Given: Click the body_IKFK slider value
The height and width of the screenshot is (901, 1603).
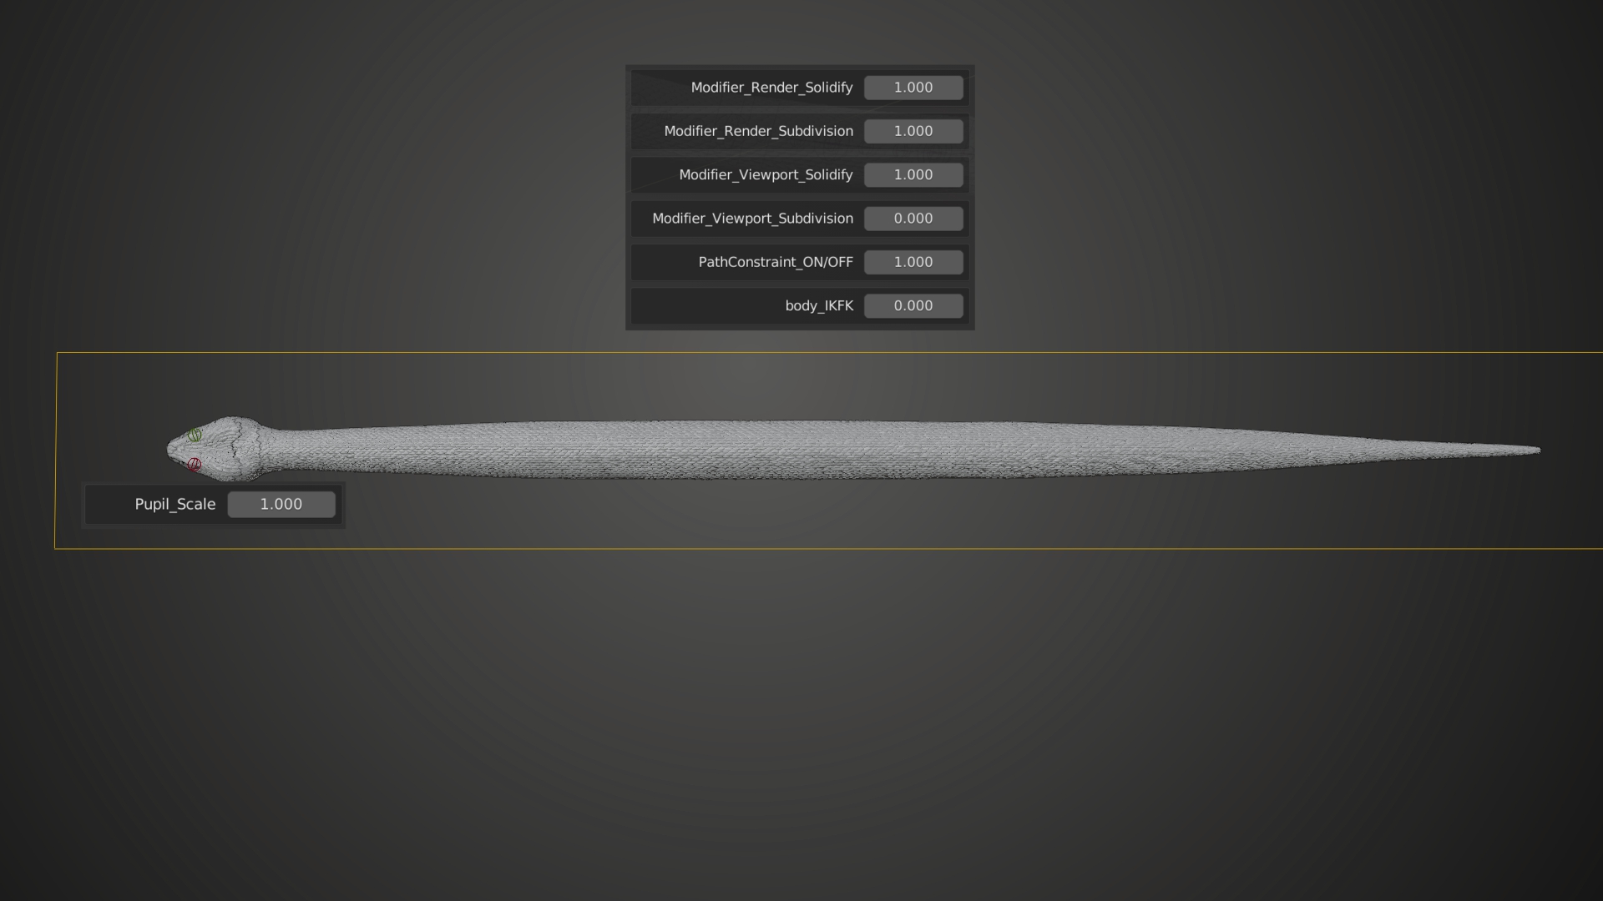Looking at the screenshot, I should [x=913, y=306].
